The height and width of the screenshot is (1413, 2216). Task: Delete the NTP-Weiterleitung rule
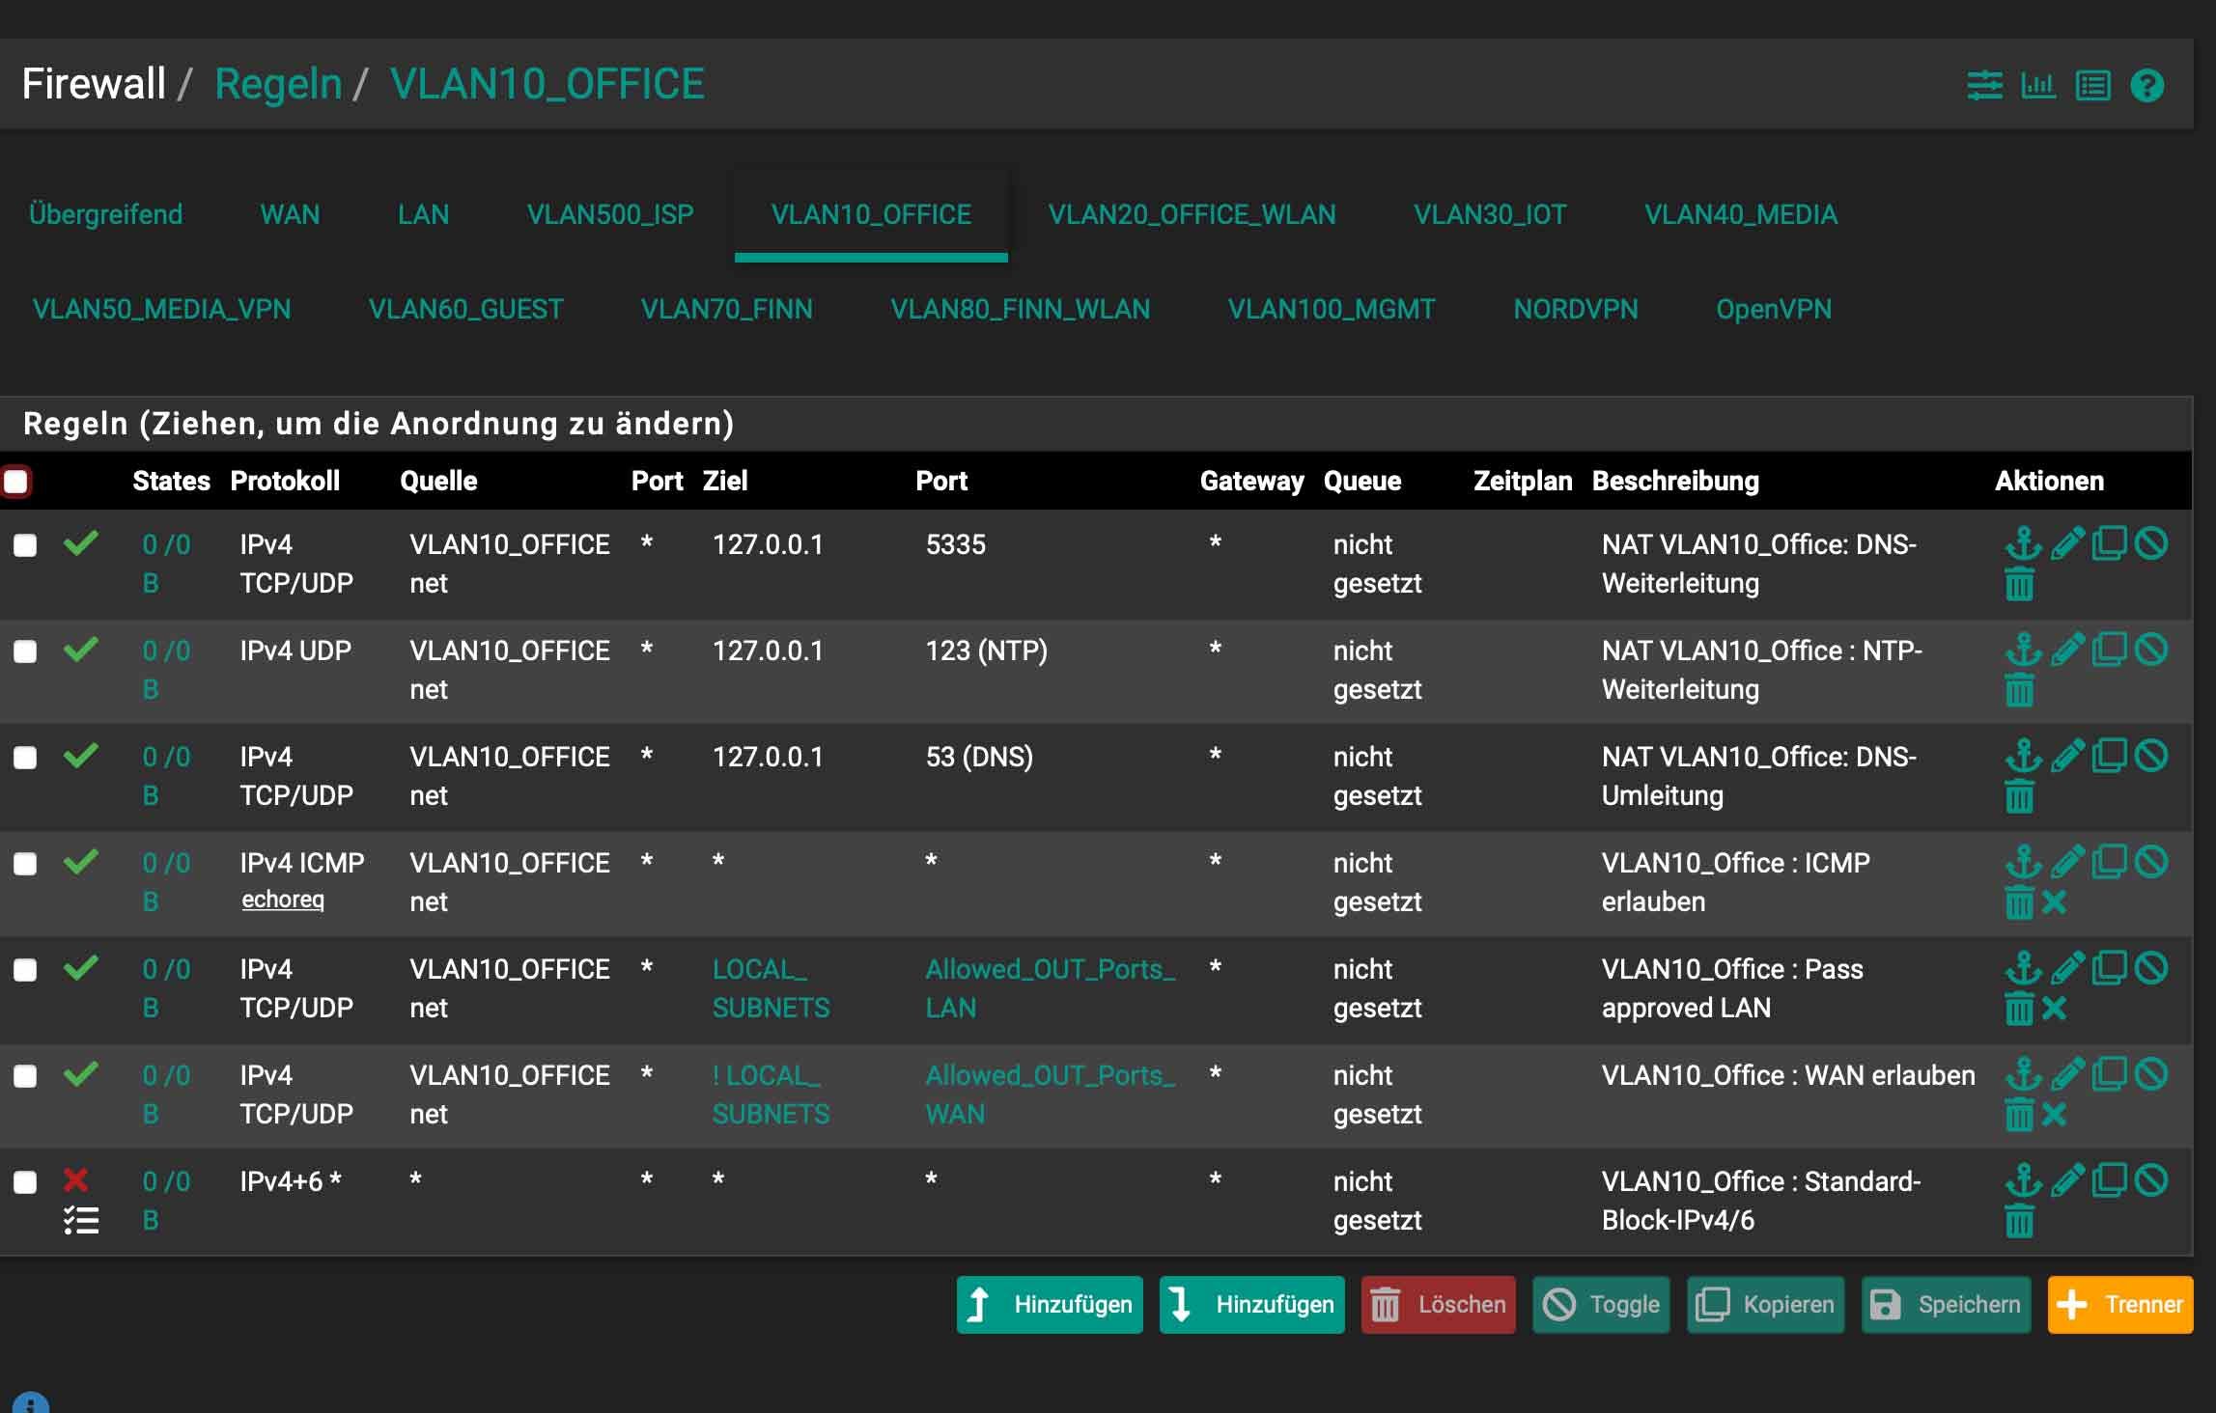pos(2019,690)
